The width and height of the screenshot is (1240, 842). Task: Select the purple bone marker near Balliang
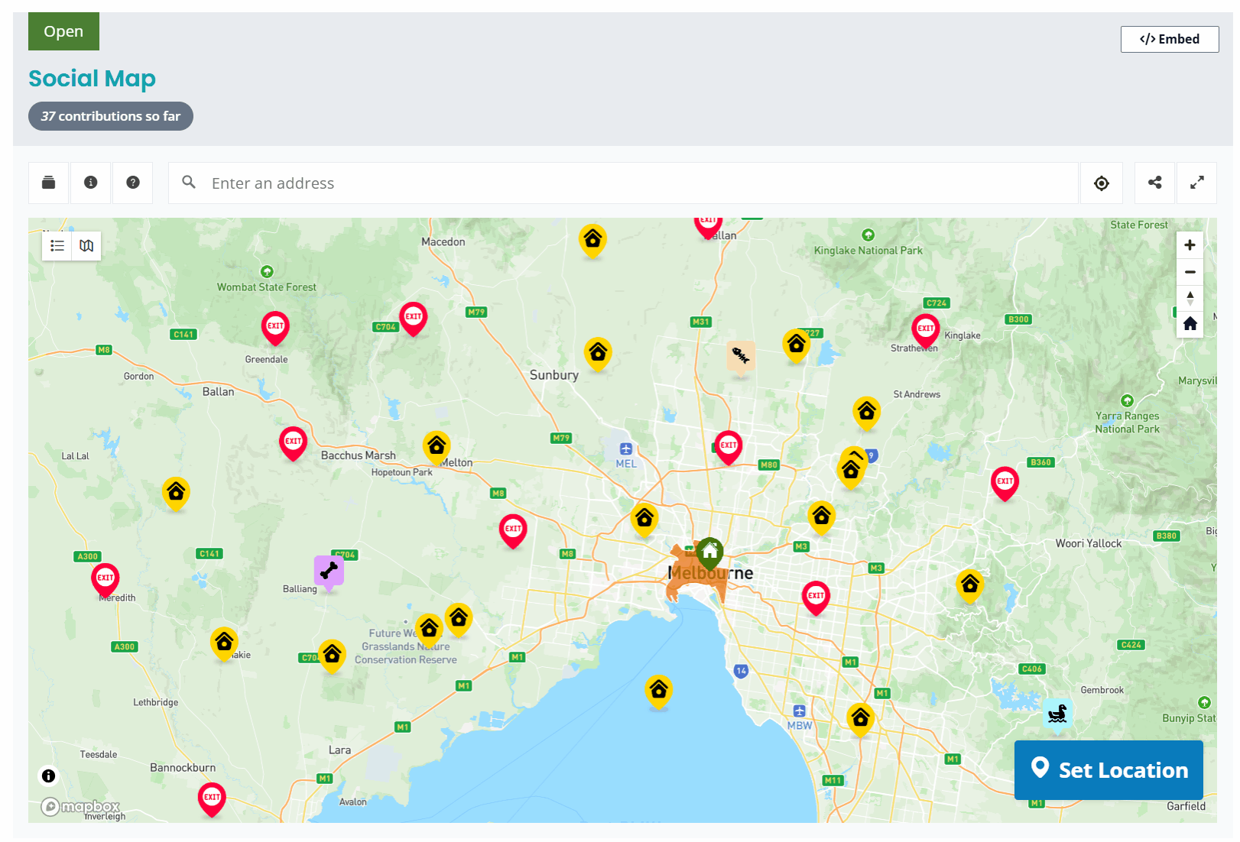[x=329, y=570]
